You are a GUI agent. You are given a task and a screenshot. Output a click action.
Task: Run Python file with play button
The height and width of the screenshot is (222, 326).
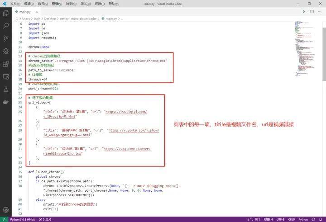click(304, 12)
